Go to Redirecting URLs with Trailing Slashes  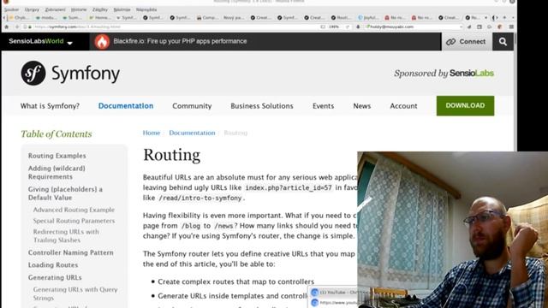pyautogui.click(x=66, y=236)
